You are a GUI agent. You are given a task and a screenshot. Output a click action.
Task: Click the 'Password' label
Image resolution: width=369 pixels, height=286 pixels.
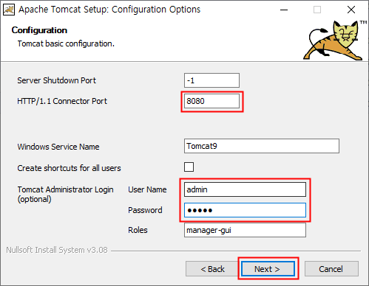(145, 210)
